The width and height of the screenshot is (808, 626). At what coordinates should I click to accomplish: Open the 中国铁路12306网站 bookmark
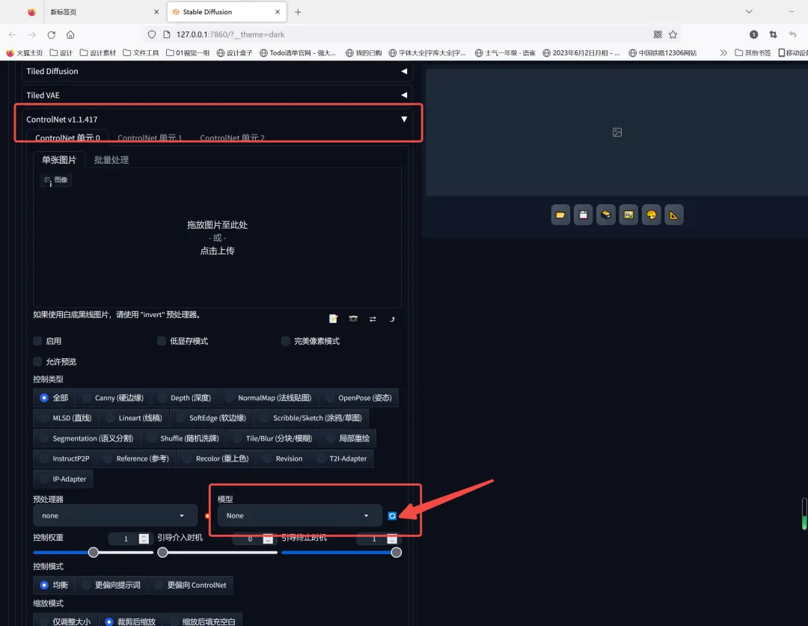663,52
